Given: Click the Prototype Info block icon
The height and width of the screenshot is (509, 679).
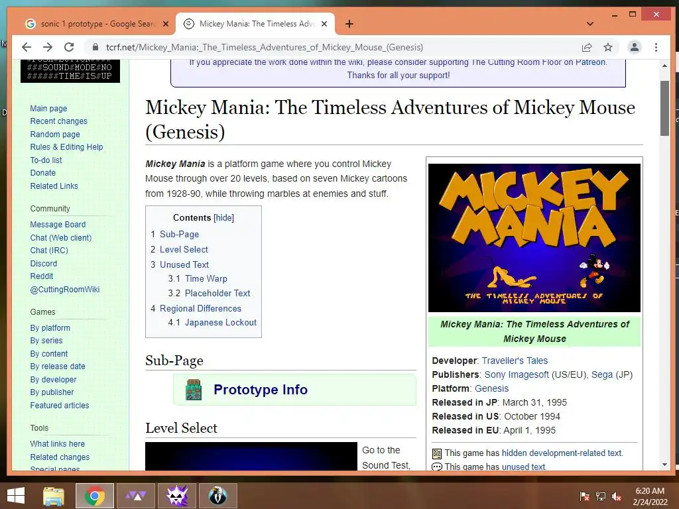Looking at the screenshot, I should (x=194, y=390).
